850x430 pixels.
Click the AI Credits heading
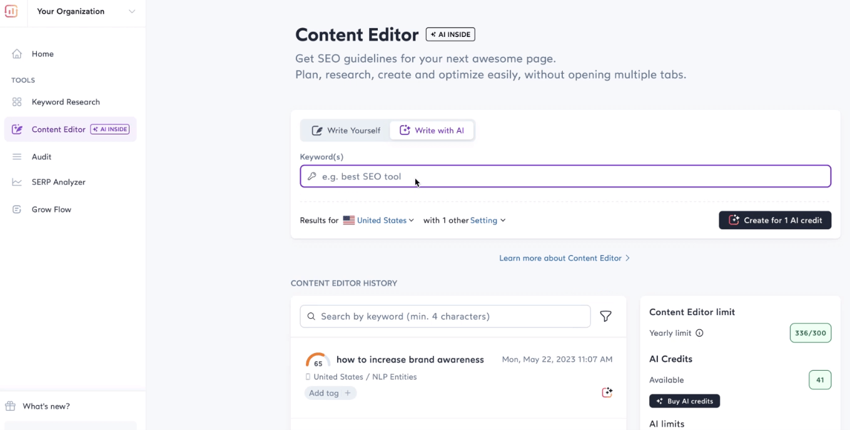click(x=670, y=359)
